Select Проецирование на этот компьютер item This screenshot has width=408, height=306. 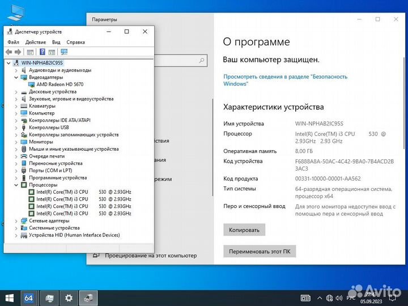coord(151,256)
